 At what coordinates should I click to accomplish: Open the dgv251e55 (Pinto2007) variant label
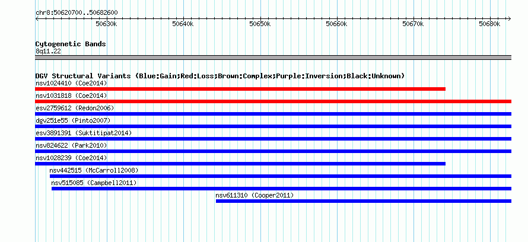(x=73, y=120)
